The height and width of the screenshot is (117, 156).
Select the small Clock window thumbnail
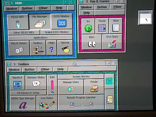coord(146,18)
